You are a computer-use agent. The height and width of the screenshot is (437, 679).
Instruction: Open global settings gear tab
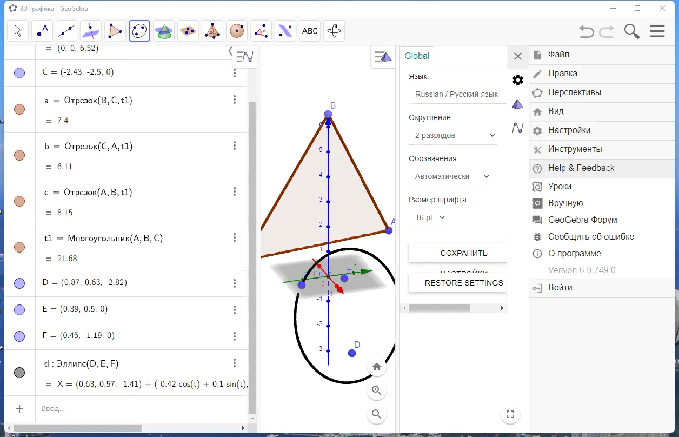point(518,80)
